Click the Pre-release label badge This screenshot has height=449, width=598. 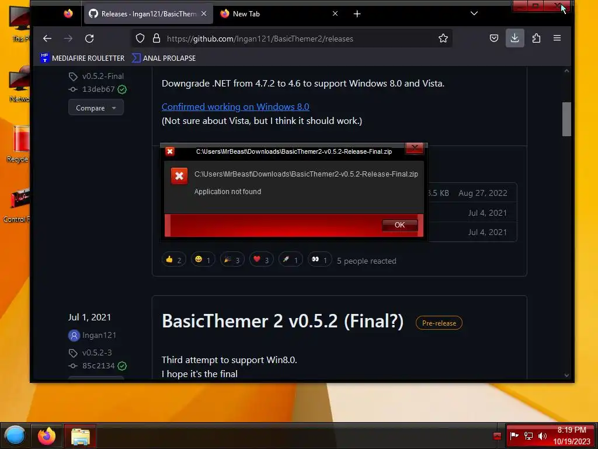pyautogui.click(x=439, y=323)
